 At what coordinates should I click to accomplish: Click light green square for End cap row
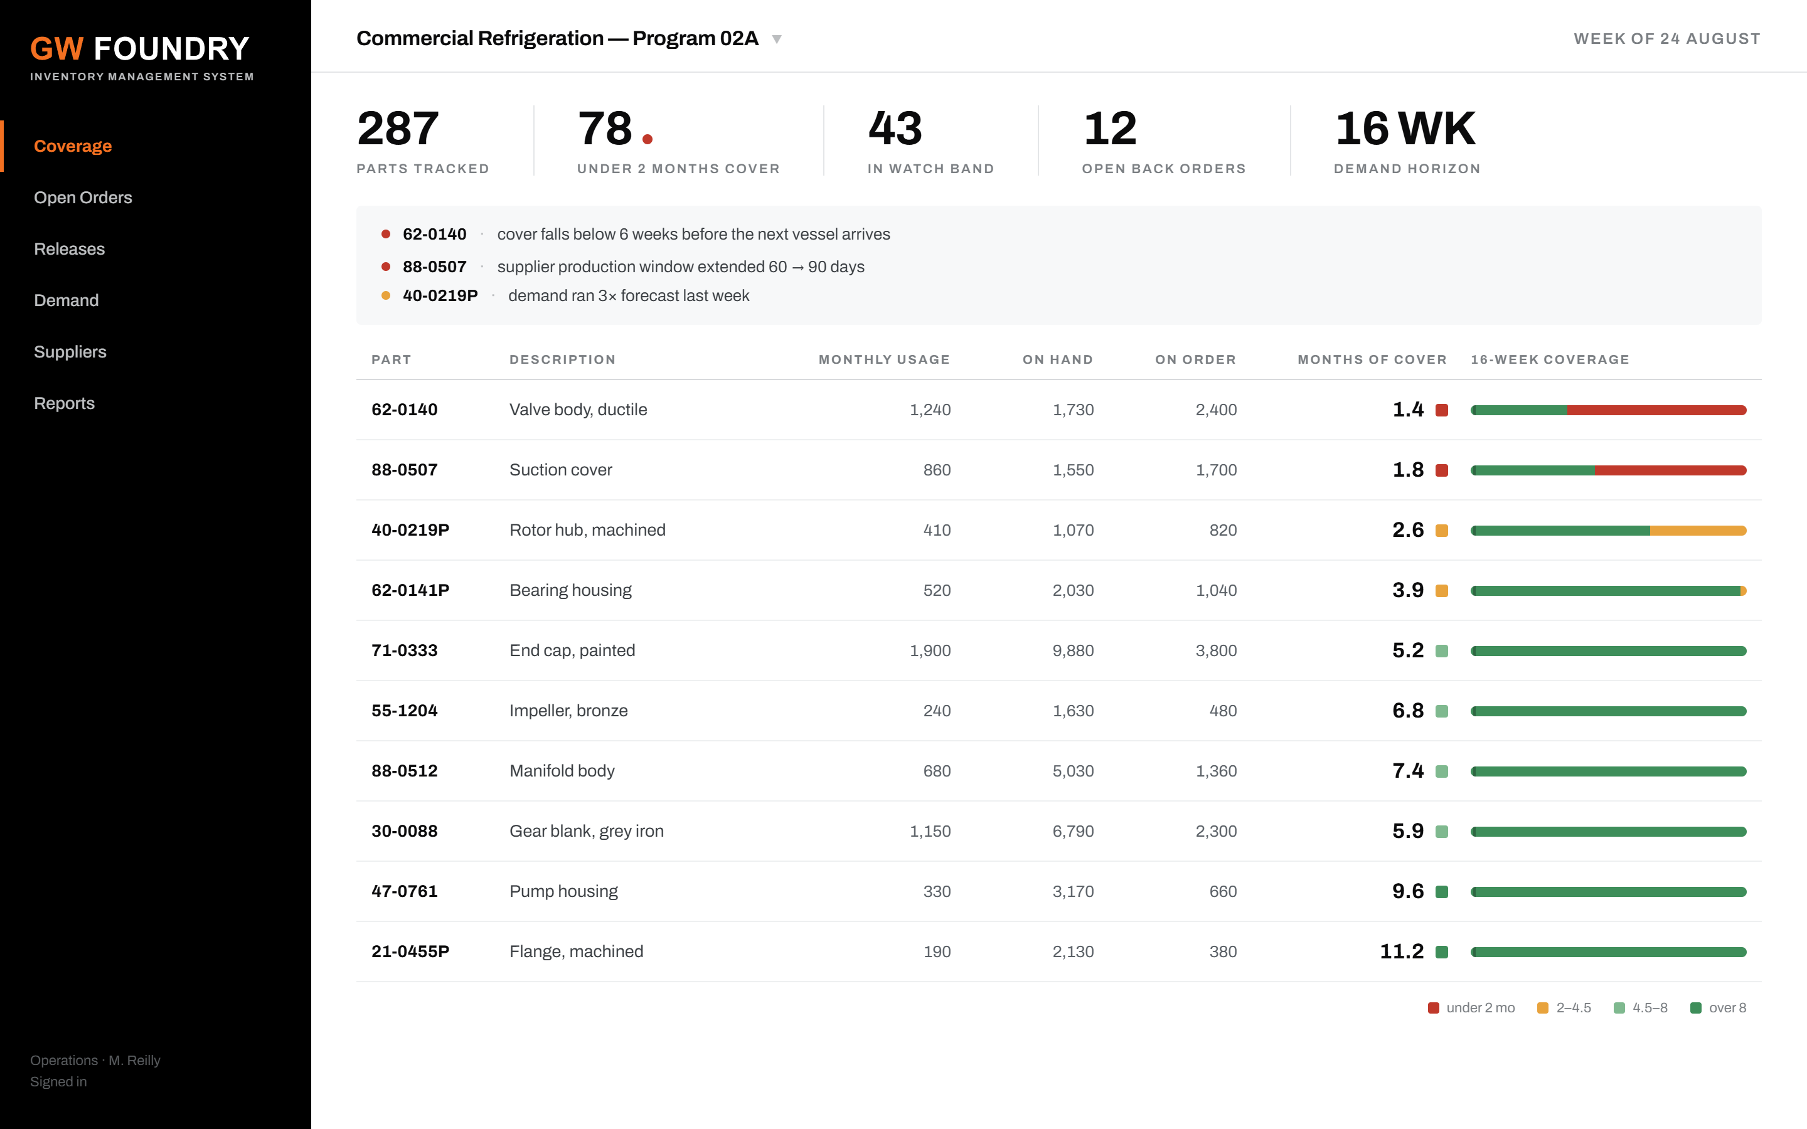pyautogui.click(x=1442, y=651)
